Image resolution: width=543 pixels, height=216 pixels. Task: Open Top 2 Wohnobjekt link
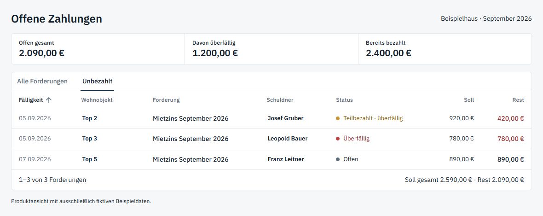pyautogui.click(x=90, y=118)
